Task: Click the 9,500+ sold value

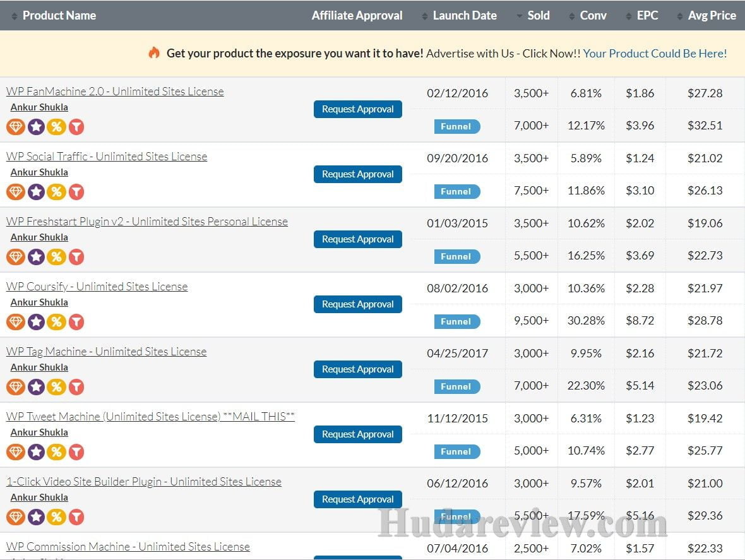Action: pyautogui.click(x=531, y=321)
